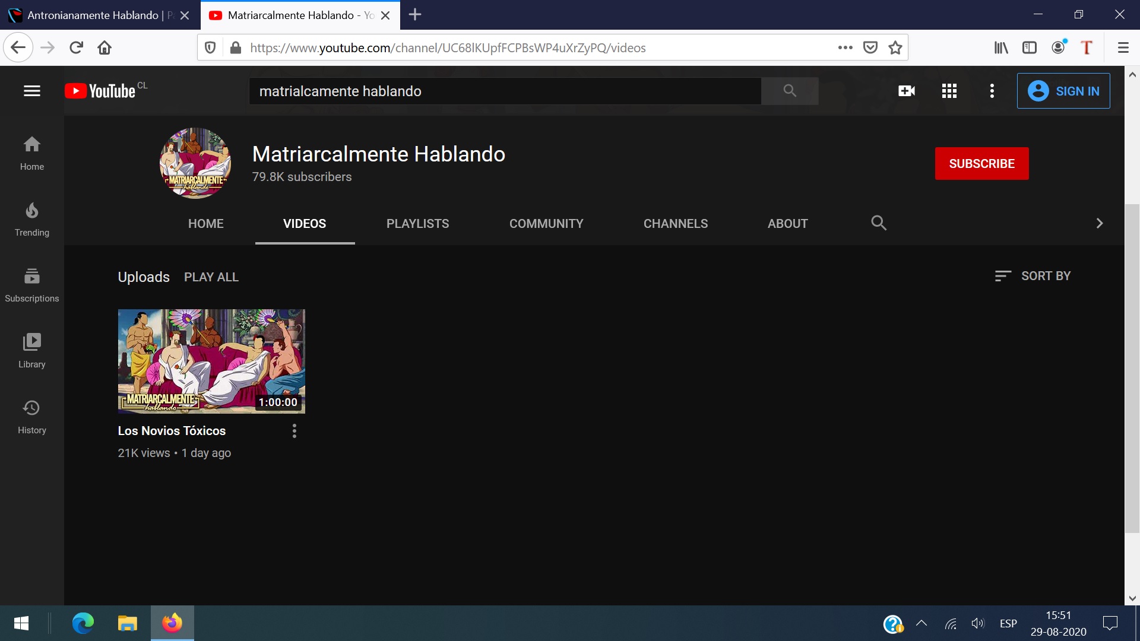Show hidden system tray icons chevron
Image resolution: width=1140 pixels, height=641 pixels.
(921, 623)
